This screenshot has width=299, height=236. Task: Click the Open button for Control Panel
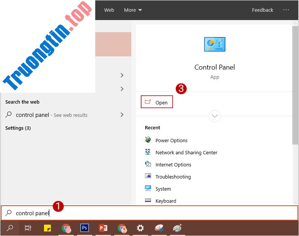157,102
